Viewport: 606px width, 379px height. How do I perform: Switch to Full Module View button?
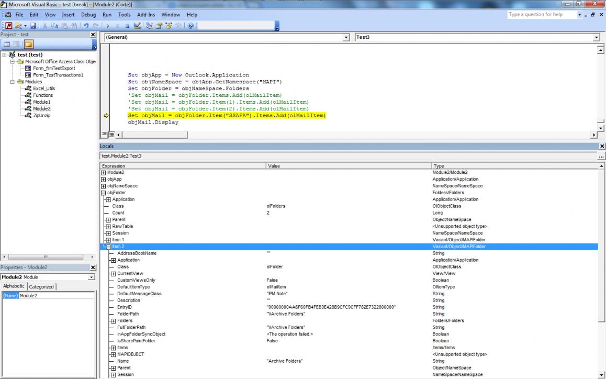[x=111, y=135]
